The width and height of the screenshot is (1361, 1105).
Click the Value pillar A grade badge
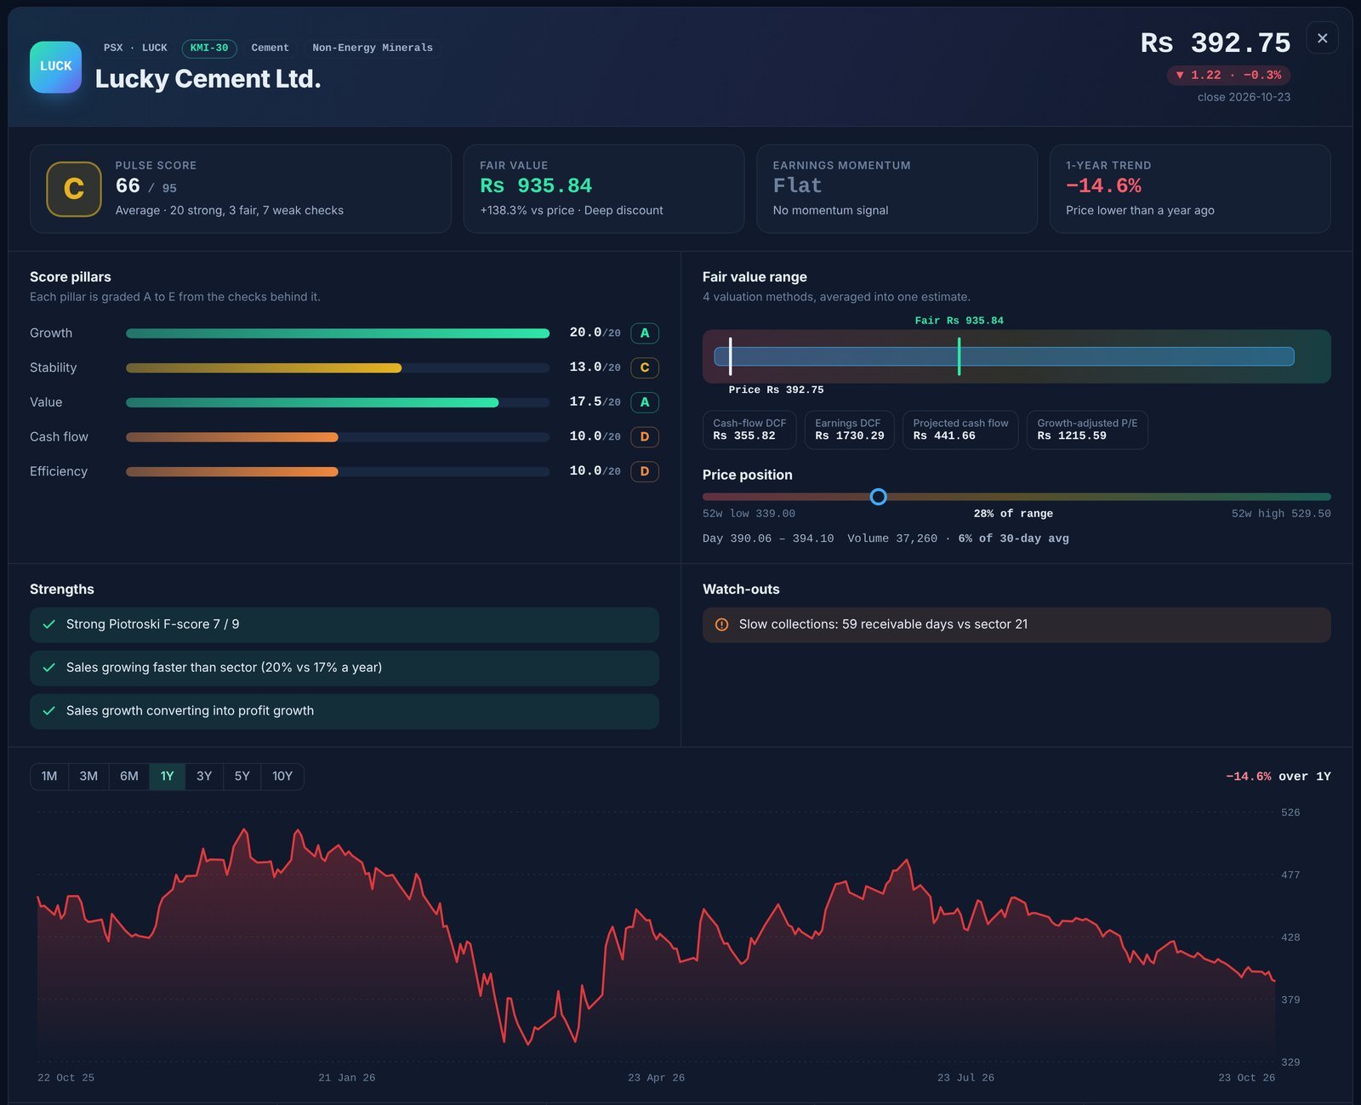tap(645, 402)
